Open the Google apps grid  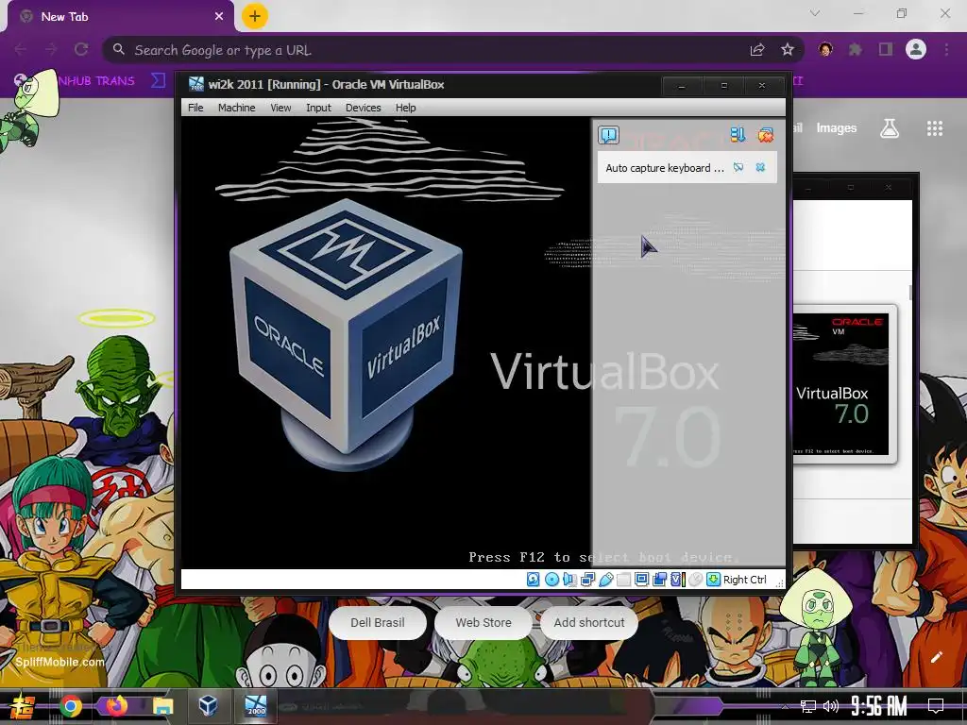point(935,128)
